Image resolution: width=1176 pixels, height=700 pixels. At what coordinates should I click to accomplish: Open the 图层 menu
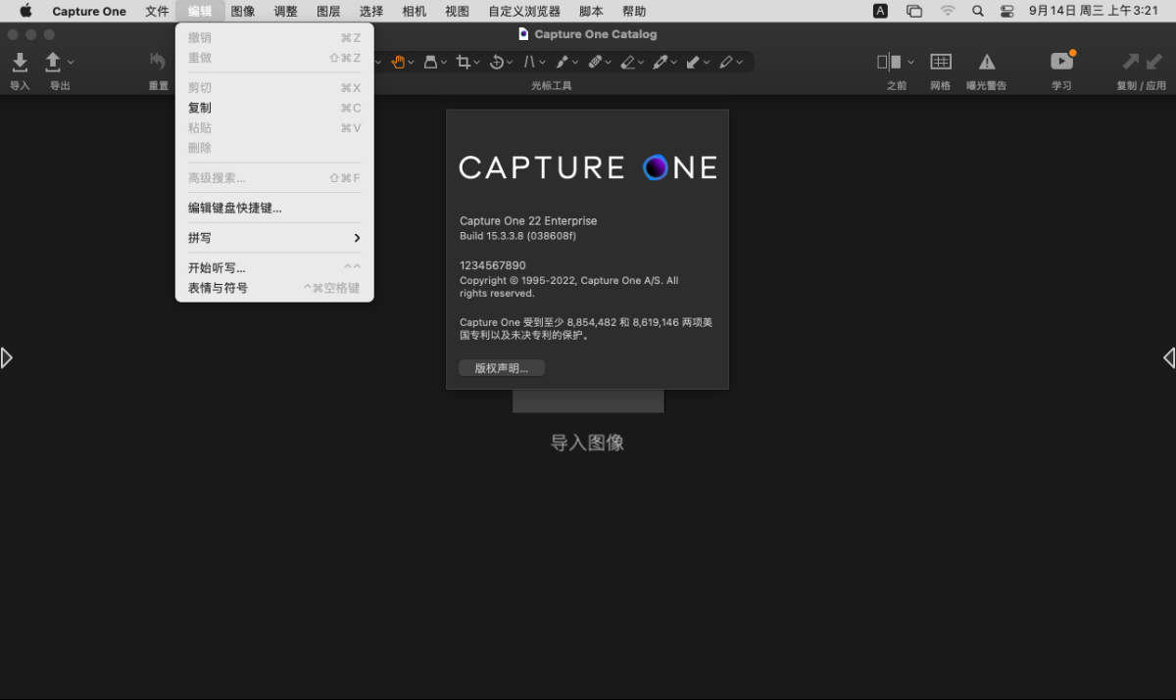pos(328,11)
